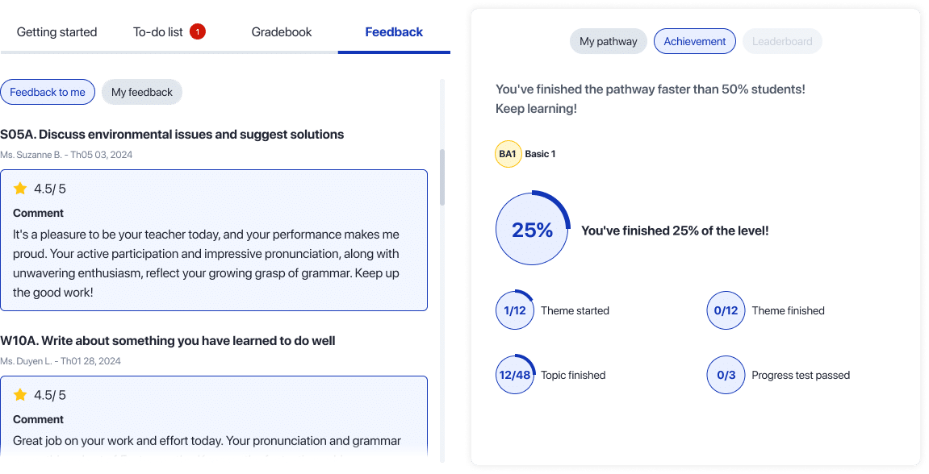Open the Gradebook tab

[x=282, y=32]
